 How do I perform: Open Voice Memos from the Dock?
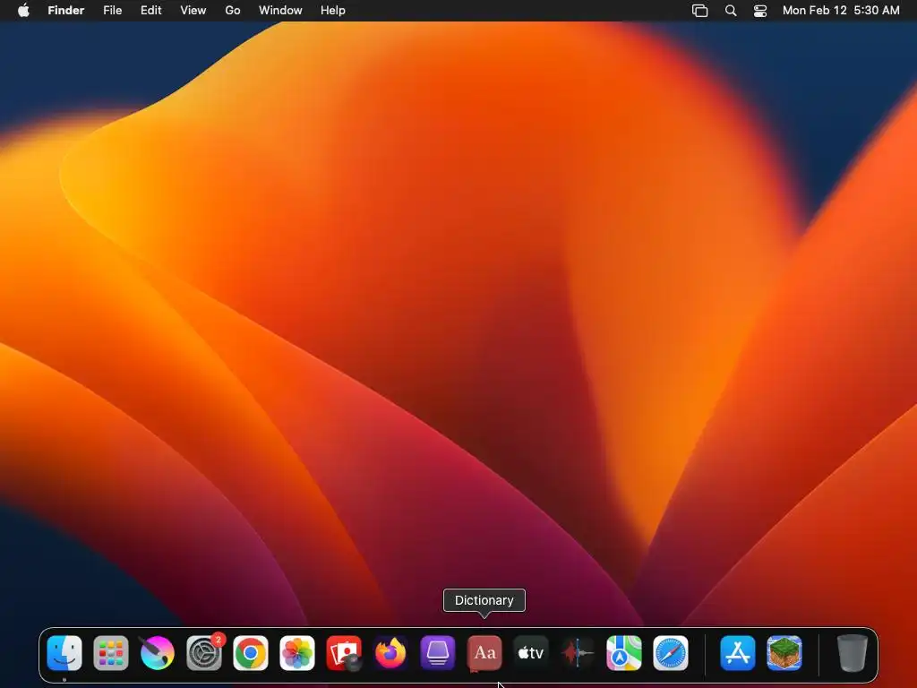[578, 653]
